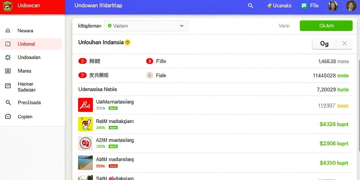Click green dot icon in Vaztam dropdown
The image size is (360, 180).
[110, 26]
